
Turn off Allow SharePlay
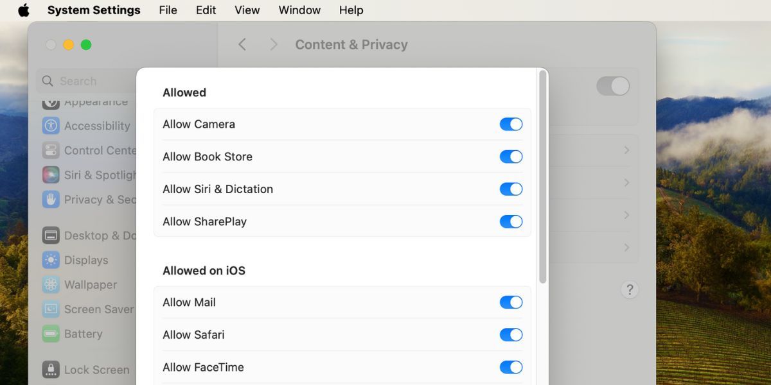pyautogui.click(x=511, y=221)
